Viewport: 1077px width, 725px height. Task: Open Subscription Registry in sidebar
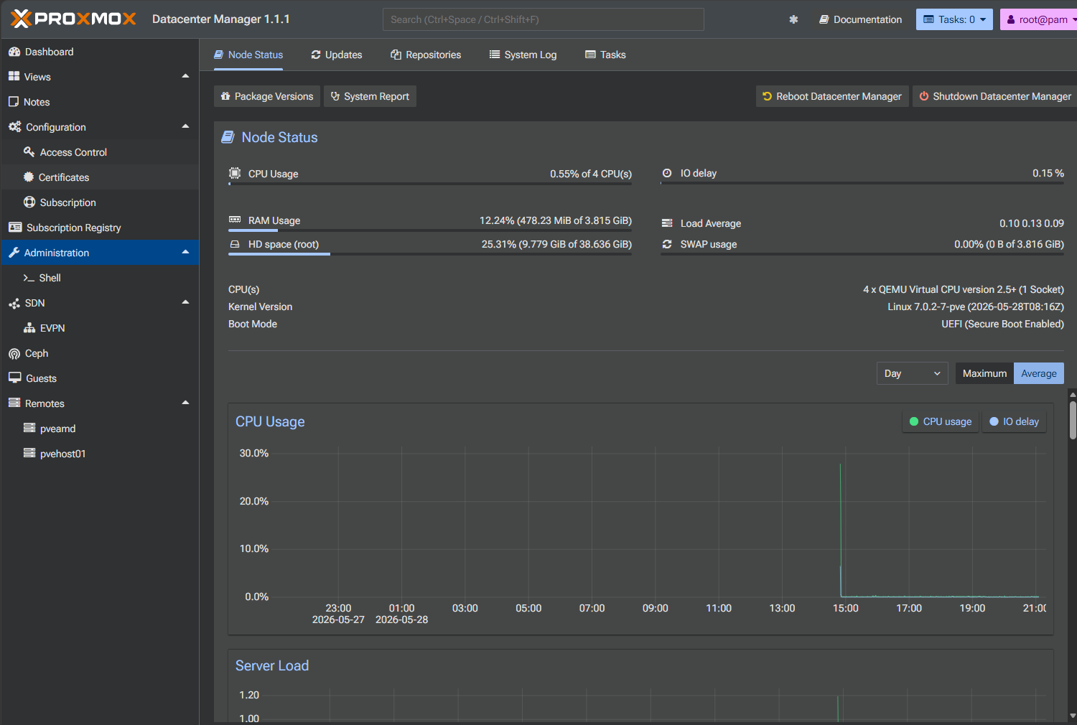click(100, 227)
